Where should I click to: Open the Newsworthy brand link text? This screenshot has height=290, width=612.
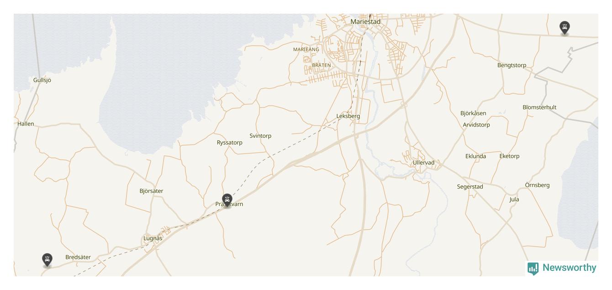(570, 268)
